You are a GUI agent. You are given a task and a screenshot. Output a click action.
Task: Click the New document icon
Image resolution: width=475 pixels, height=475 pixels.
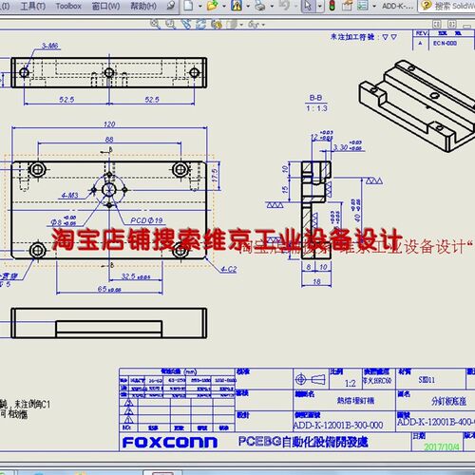[x=188, y=6]
